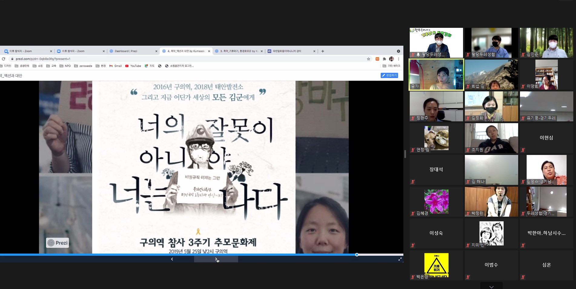Close the first '이후 참석자 - Zoom' tab
Image resolution: width=576 pixels, height=289 pixels.
[x=51, y=51]
